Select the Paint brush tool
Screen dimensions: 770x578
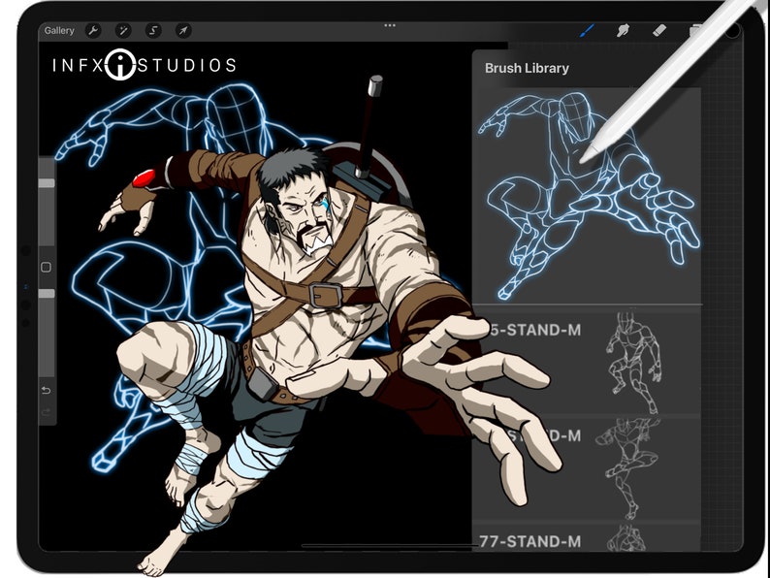tap(588, 30)
